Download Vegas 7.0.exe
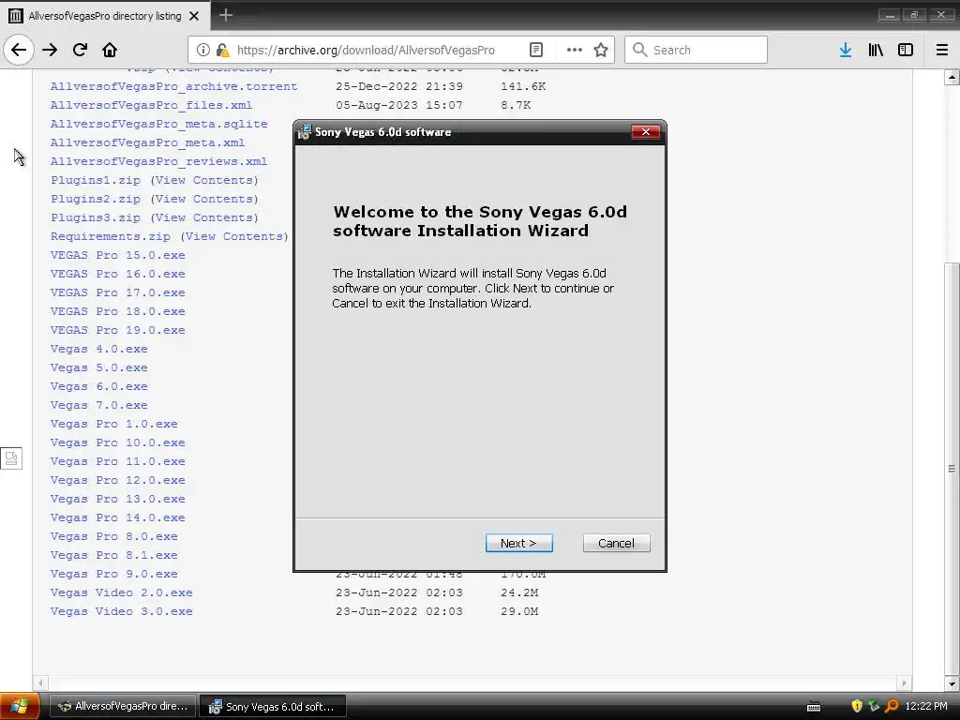This screenshot has width=960, height=720. 99,405
